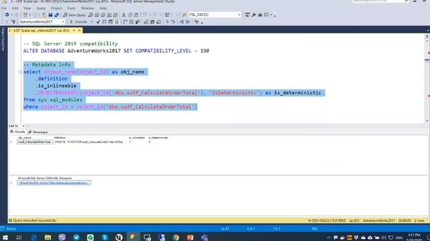The height and width of the screenshot is (241, 430).
Task: Open Task View on the taskbar
Action: point(19,237)
